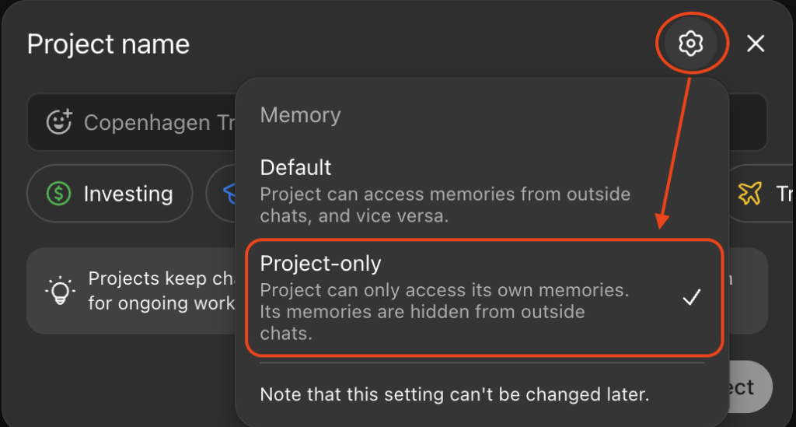Choose the Project-only memory option
This screenshot has height=427, width=796.
click(484, 298)
